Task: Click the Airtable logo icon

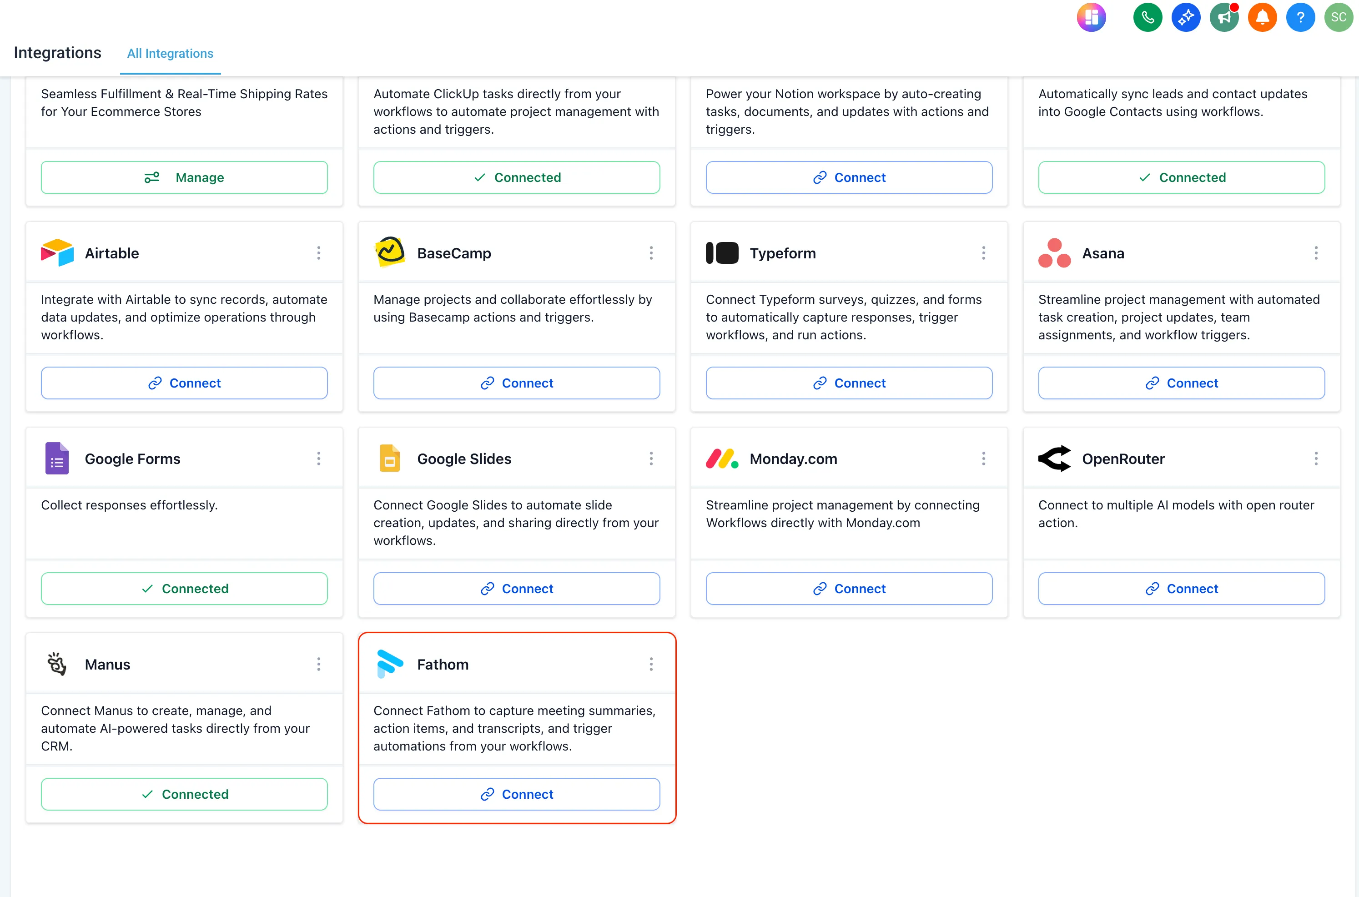Action: [56, 252]
